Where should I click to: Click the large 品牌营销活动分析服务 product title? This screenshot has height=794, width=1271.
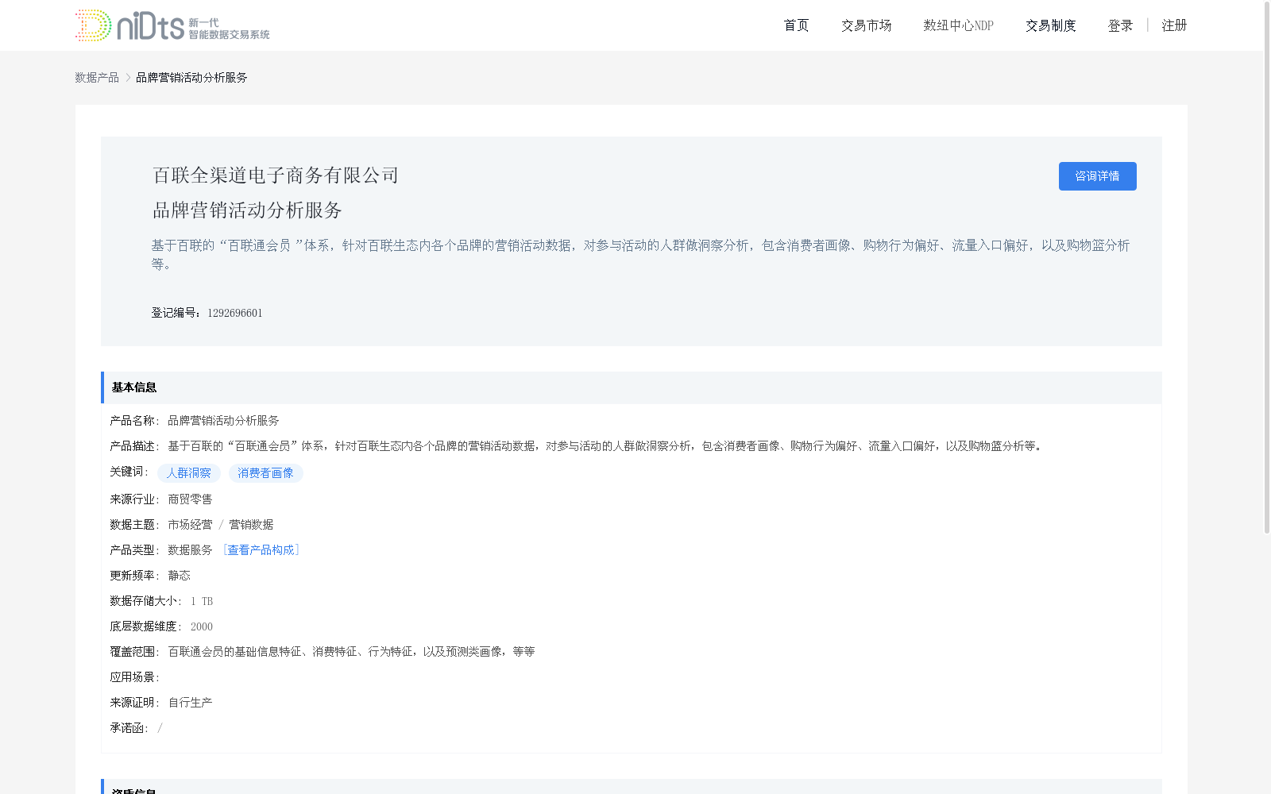pyautogui.click(x=247, y=210)
